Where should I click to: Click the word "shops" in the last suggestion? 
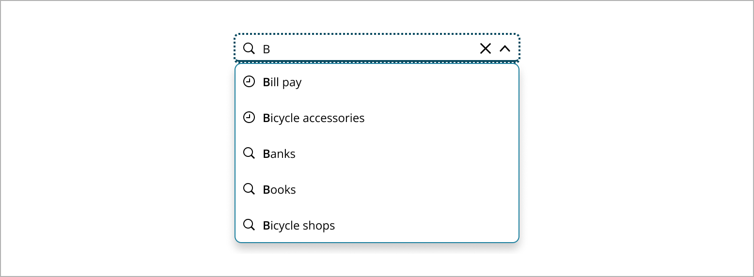coord(319,226)
